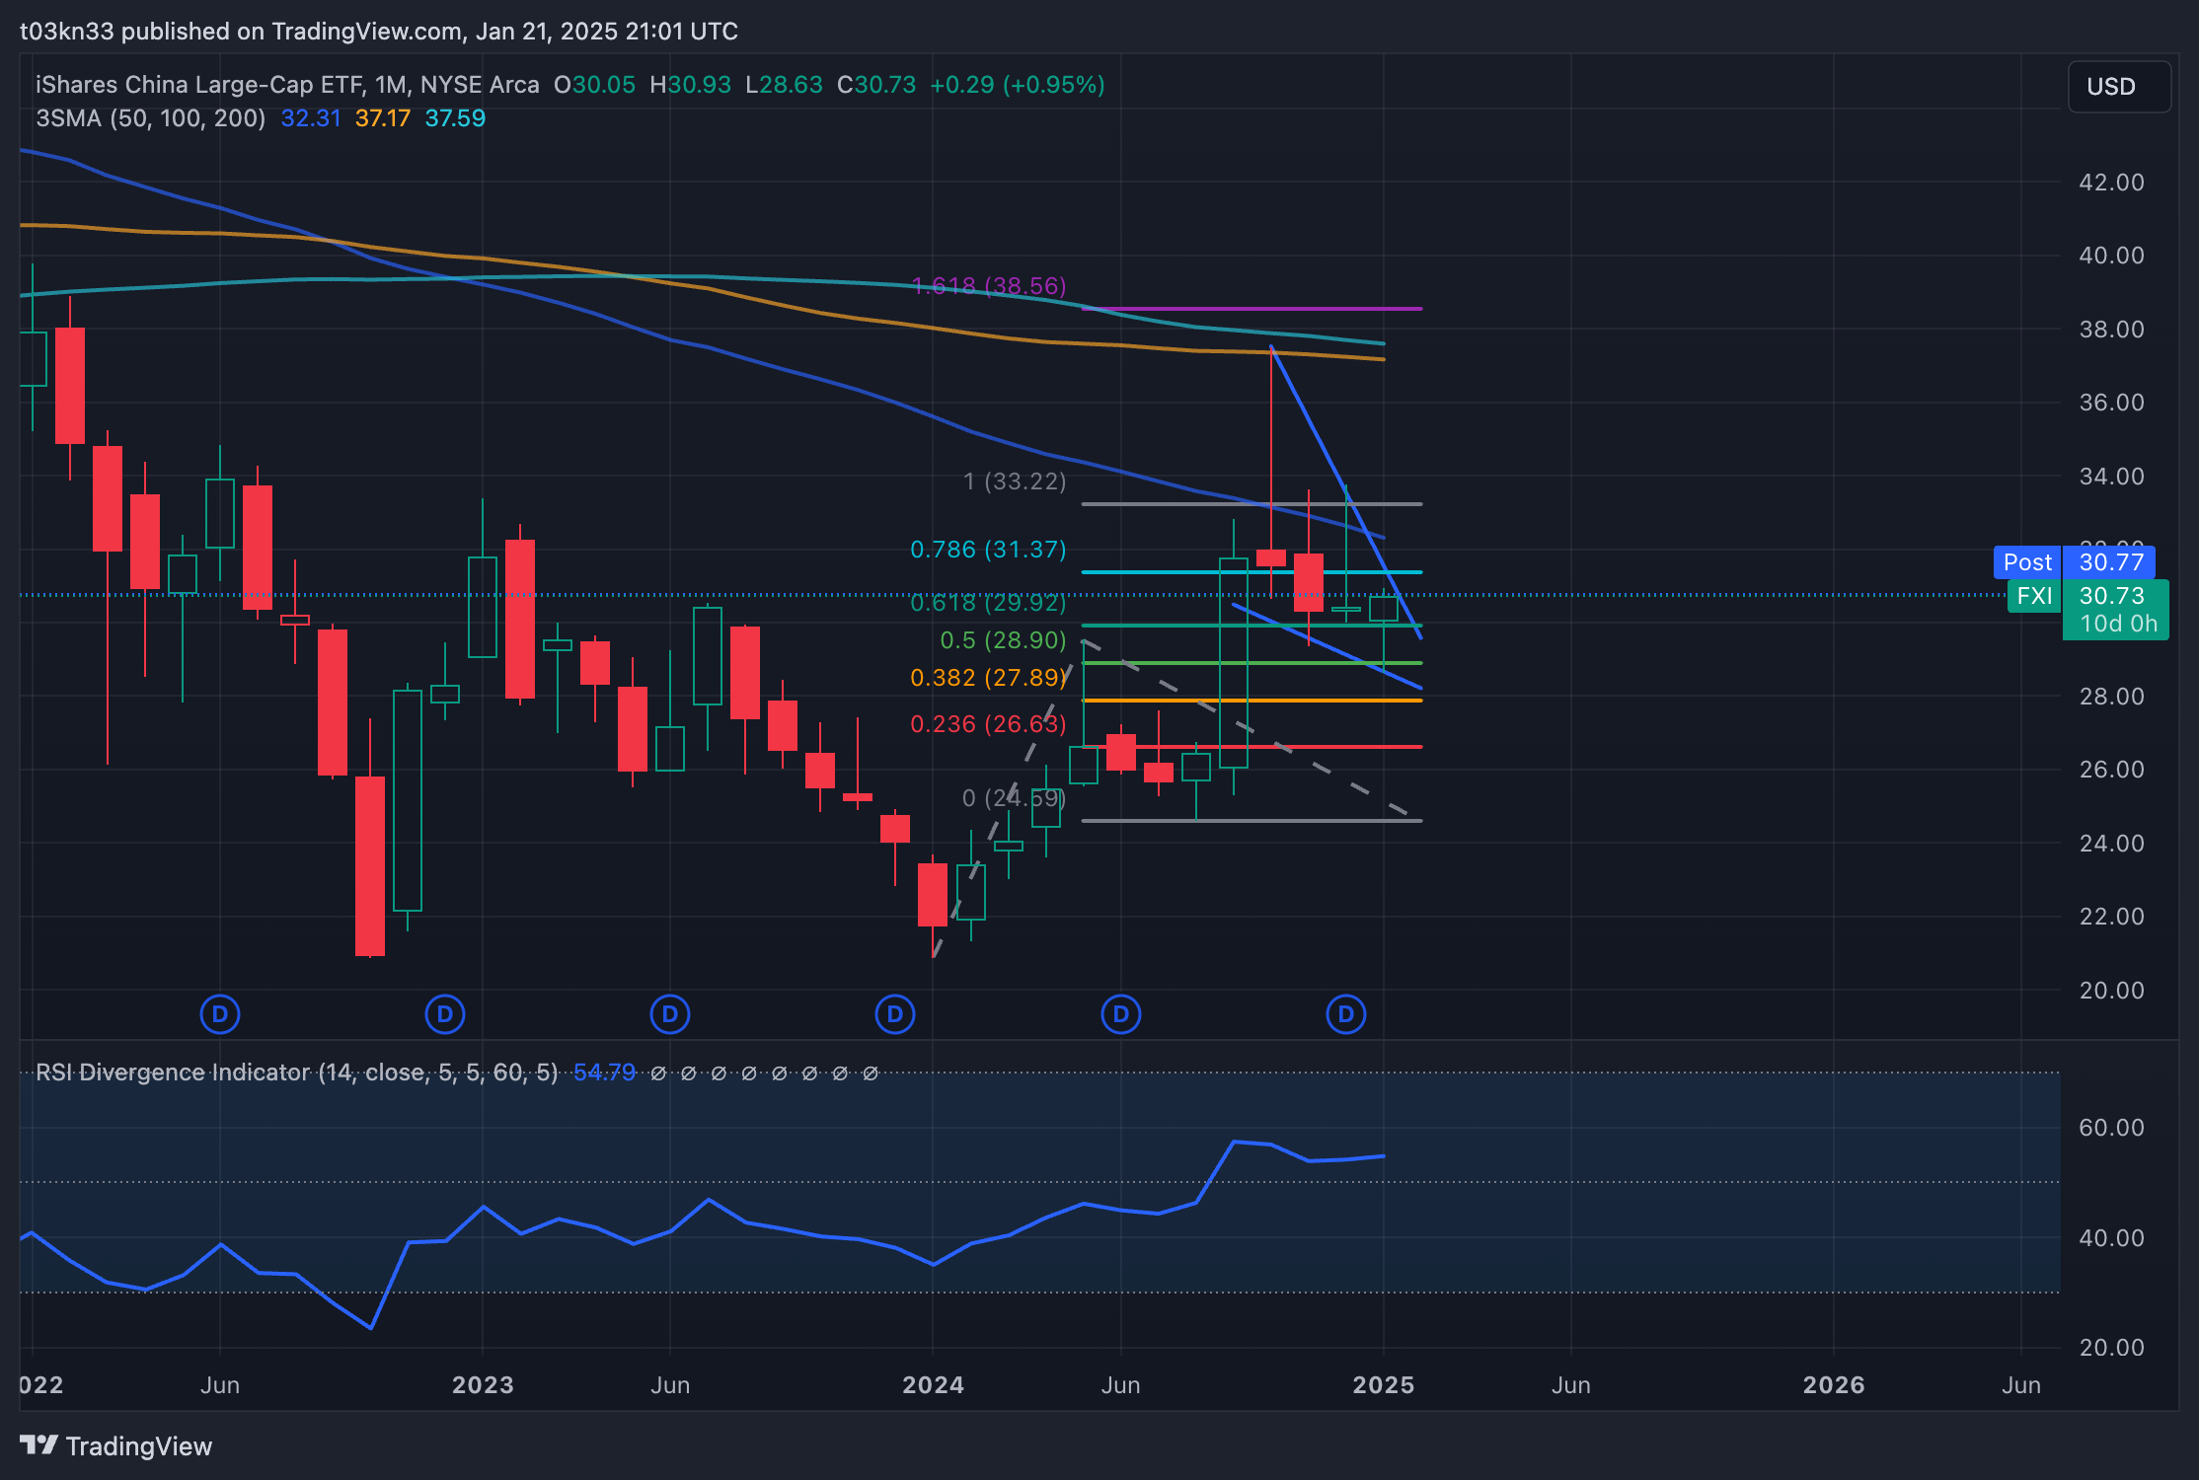Click the 60.00 RSI axis label
This screenshot has width=2199, height=1480.
click(x=2112, y=1128)
